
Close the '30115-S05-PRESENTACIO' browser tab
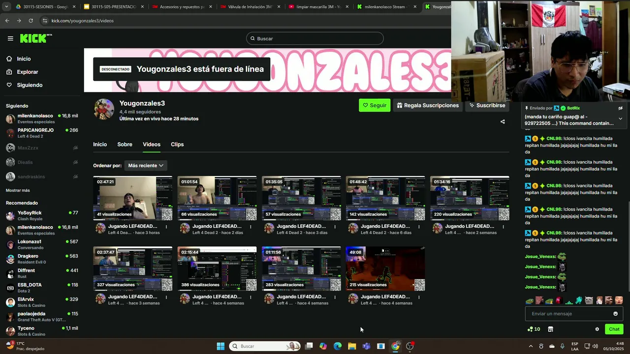[142, 7]
